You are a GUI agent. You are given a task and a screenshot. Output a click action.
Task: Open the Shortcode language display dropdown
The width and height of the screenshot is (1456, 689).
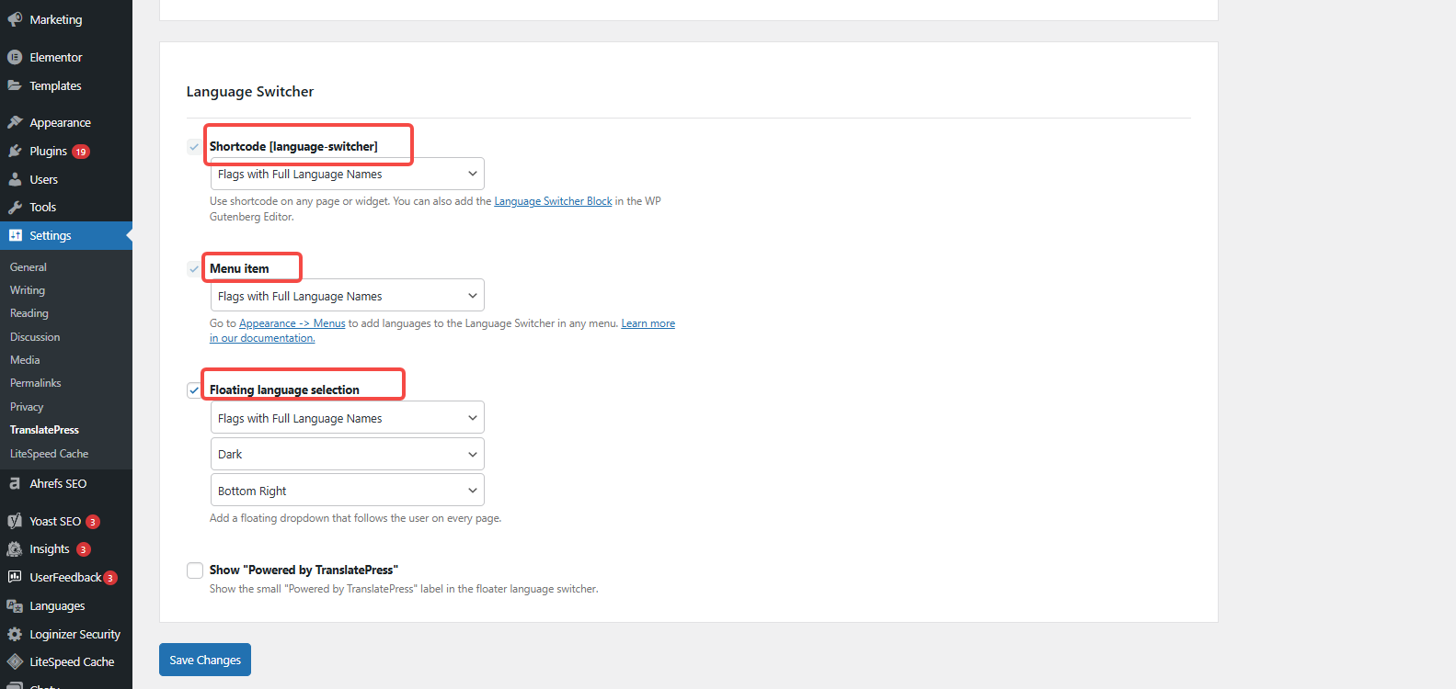point(347,175)
